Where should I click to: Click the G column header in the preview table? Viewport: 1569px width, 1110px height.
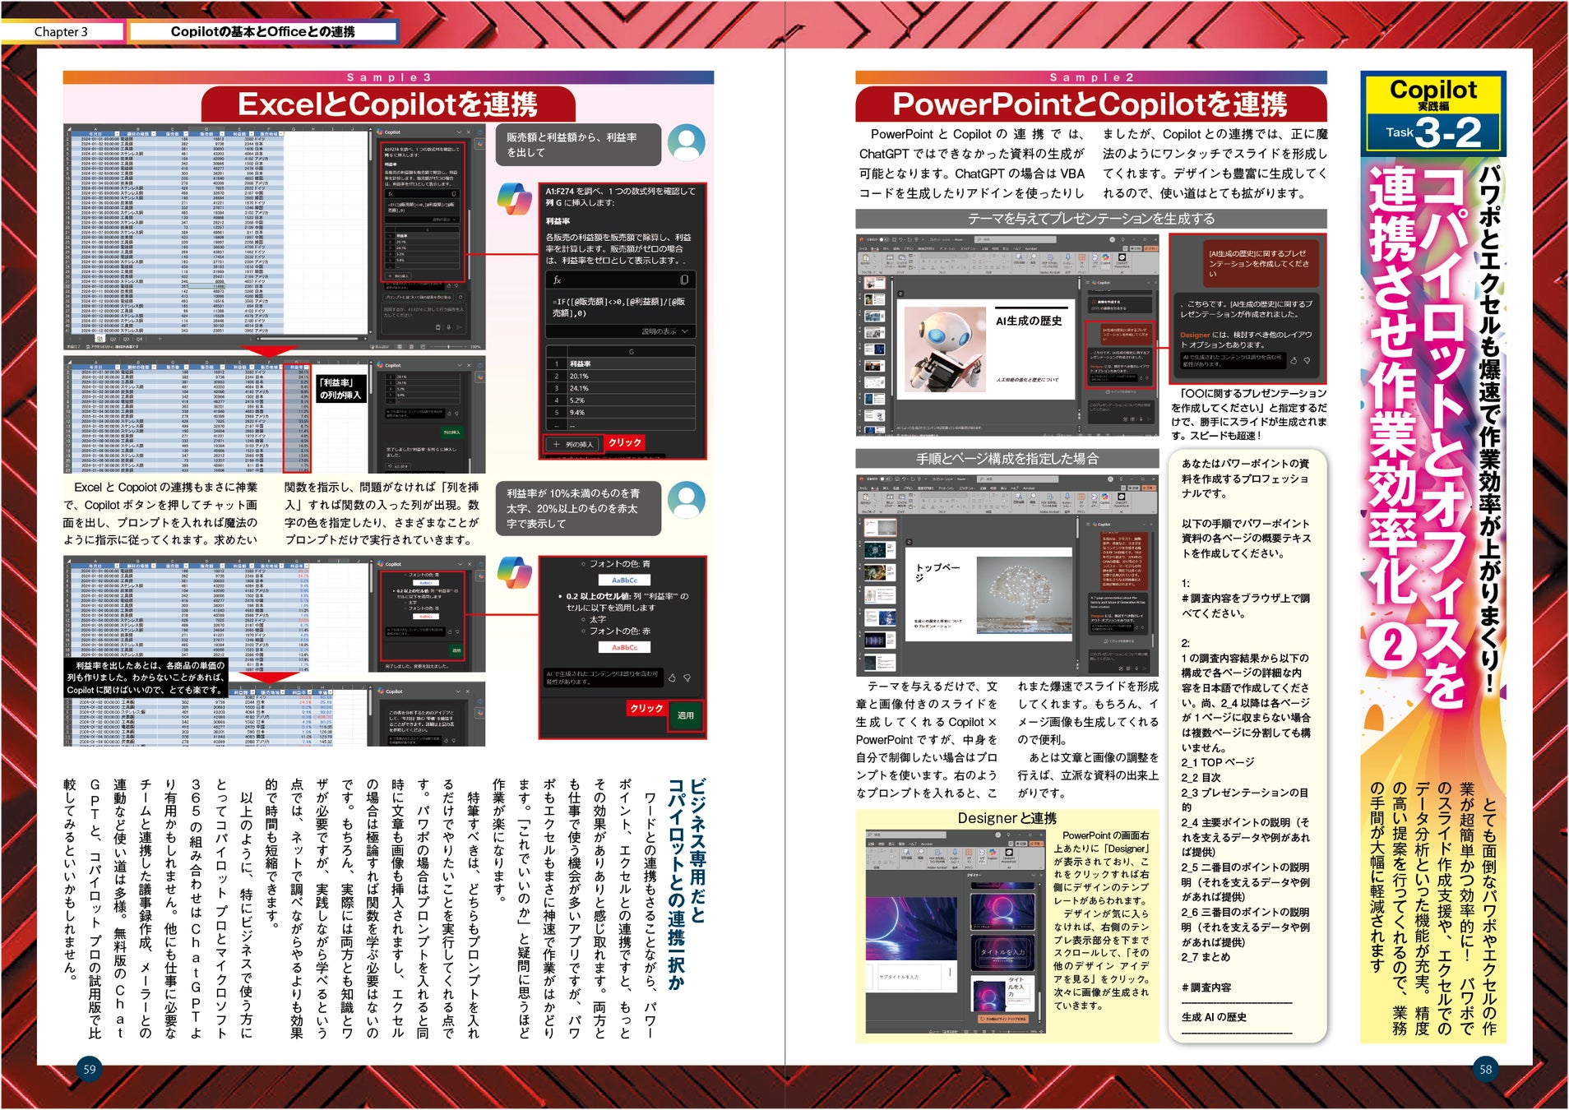point(631,351)
